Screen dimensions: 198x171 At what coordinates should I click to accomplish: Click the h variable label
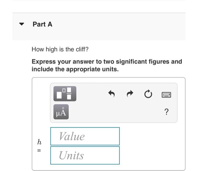pos(39,142)
